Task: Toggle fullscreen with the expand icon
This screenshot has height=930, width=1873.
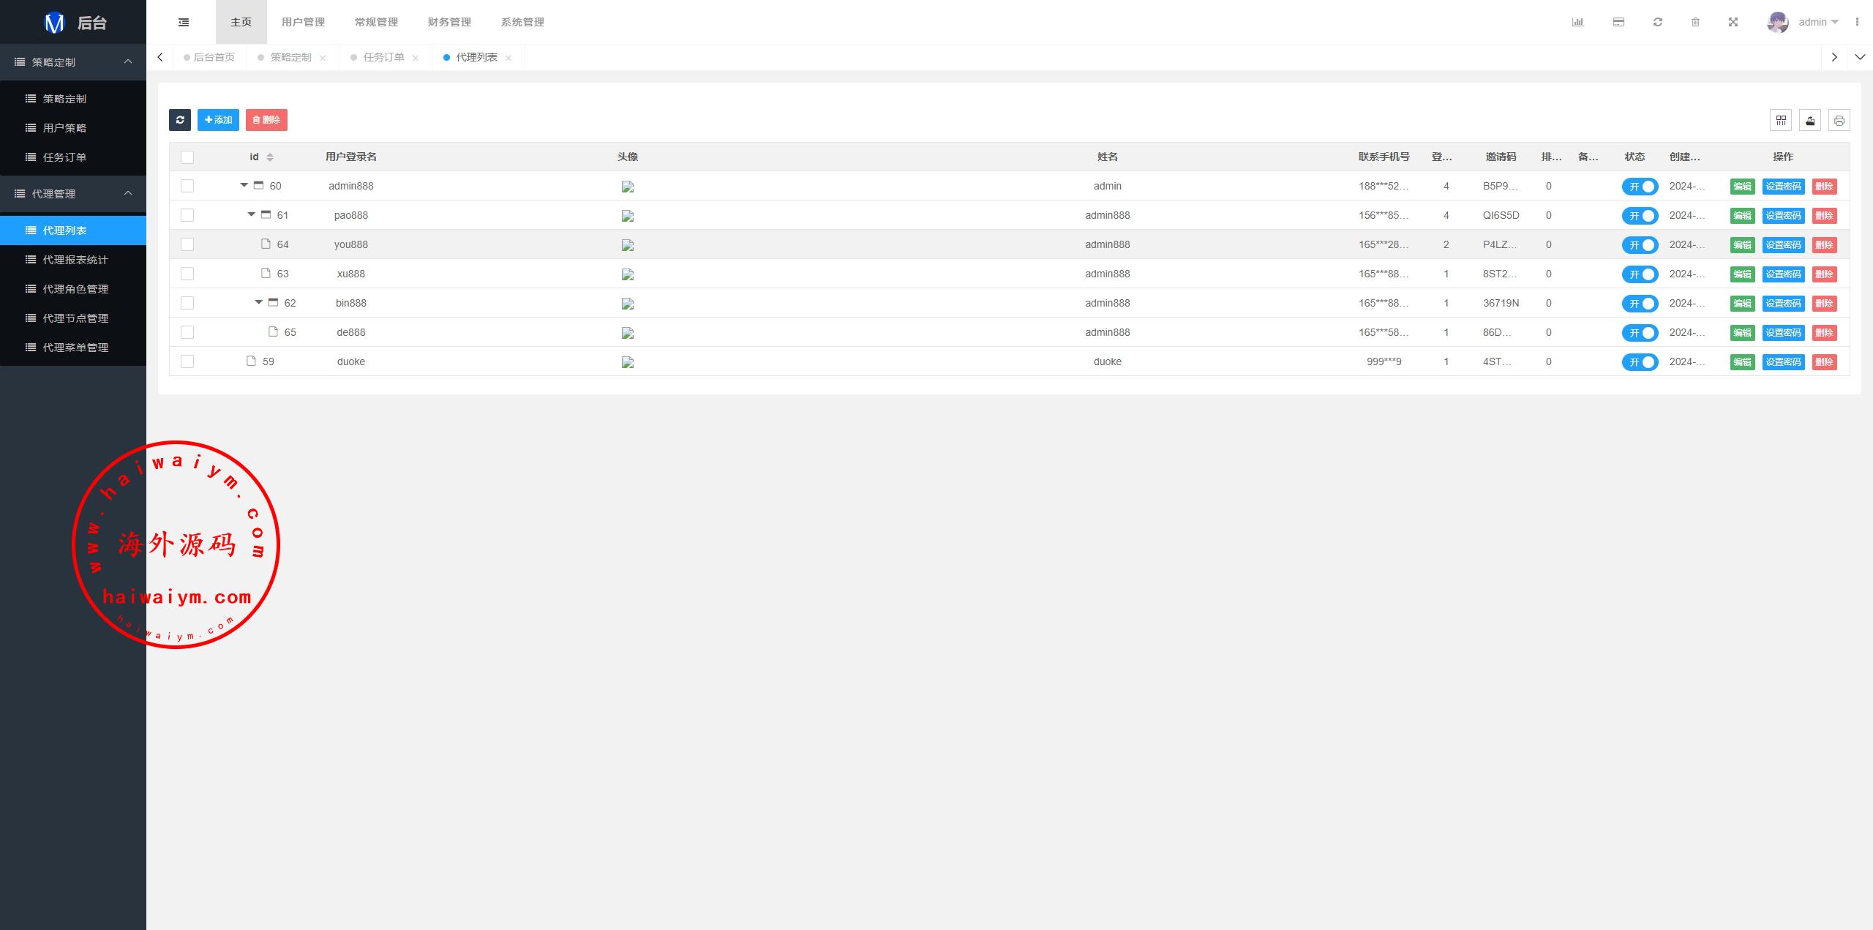Action: (x=1733, y=22)
